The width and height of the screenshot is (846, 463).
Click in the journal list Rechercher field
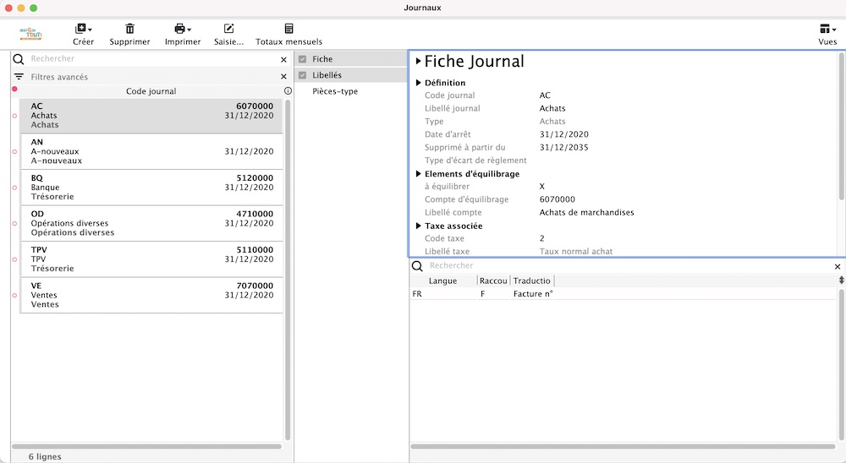coord(152,59)
